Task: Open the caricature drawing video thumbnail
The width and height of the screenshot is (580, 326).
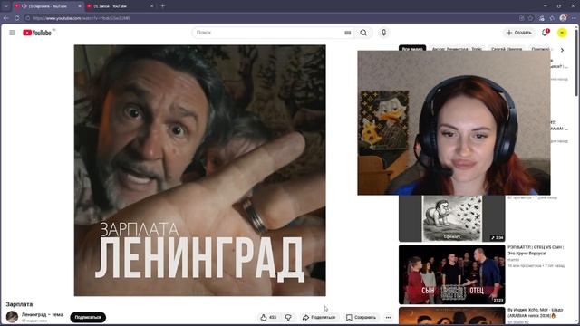Action: (x=451, y=218)
